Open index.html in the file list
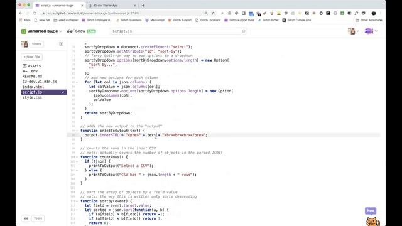 coord(33,87)
